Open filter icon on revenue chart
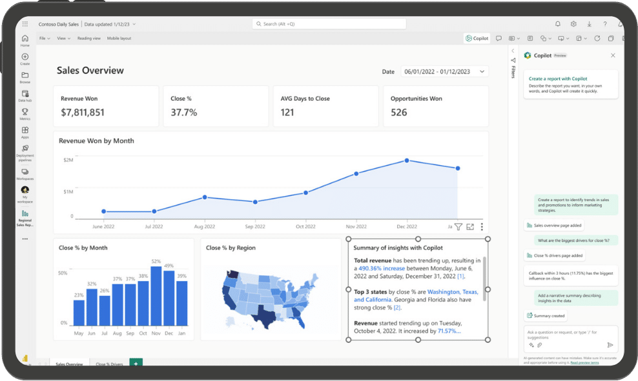This screenshot has width=638, height=381. coord(458,227)
